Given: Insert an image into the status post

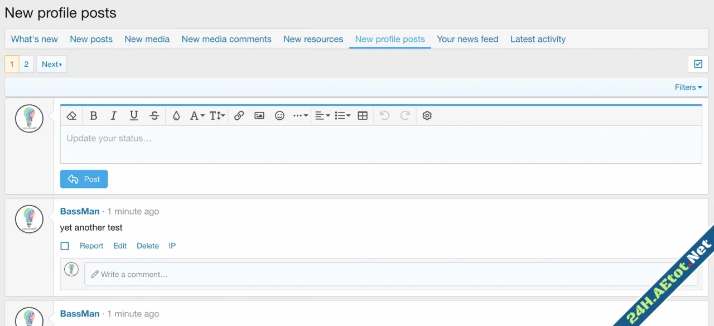Looking at the screenshot, I should pos(259,115).
